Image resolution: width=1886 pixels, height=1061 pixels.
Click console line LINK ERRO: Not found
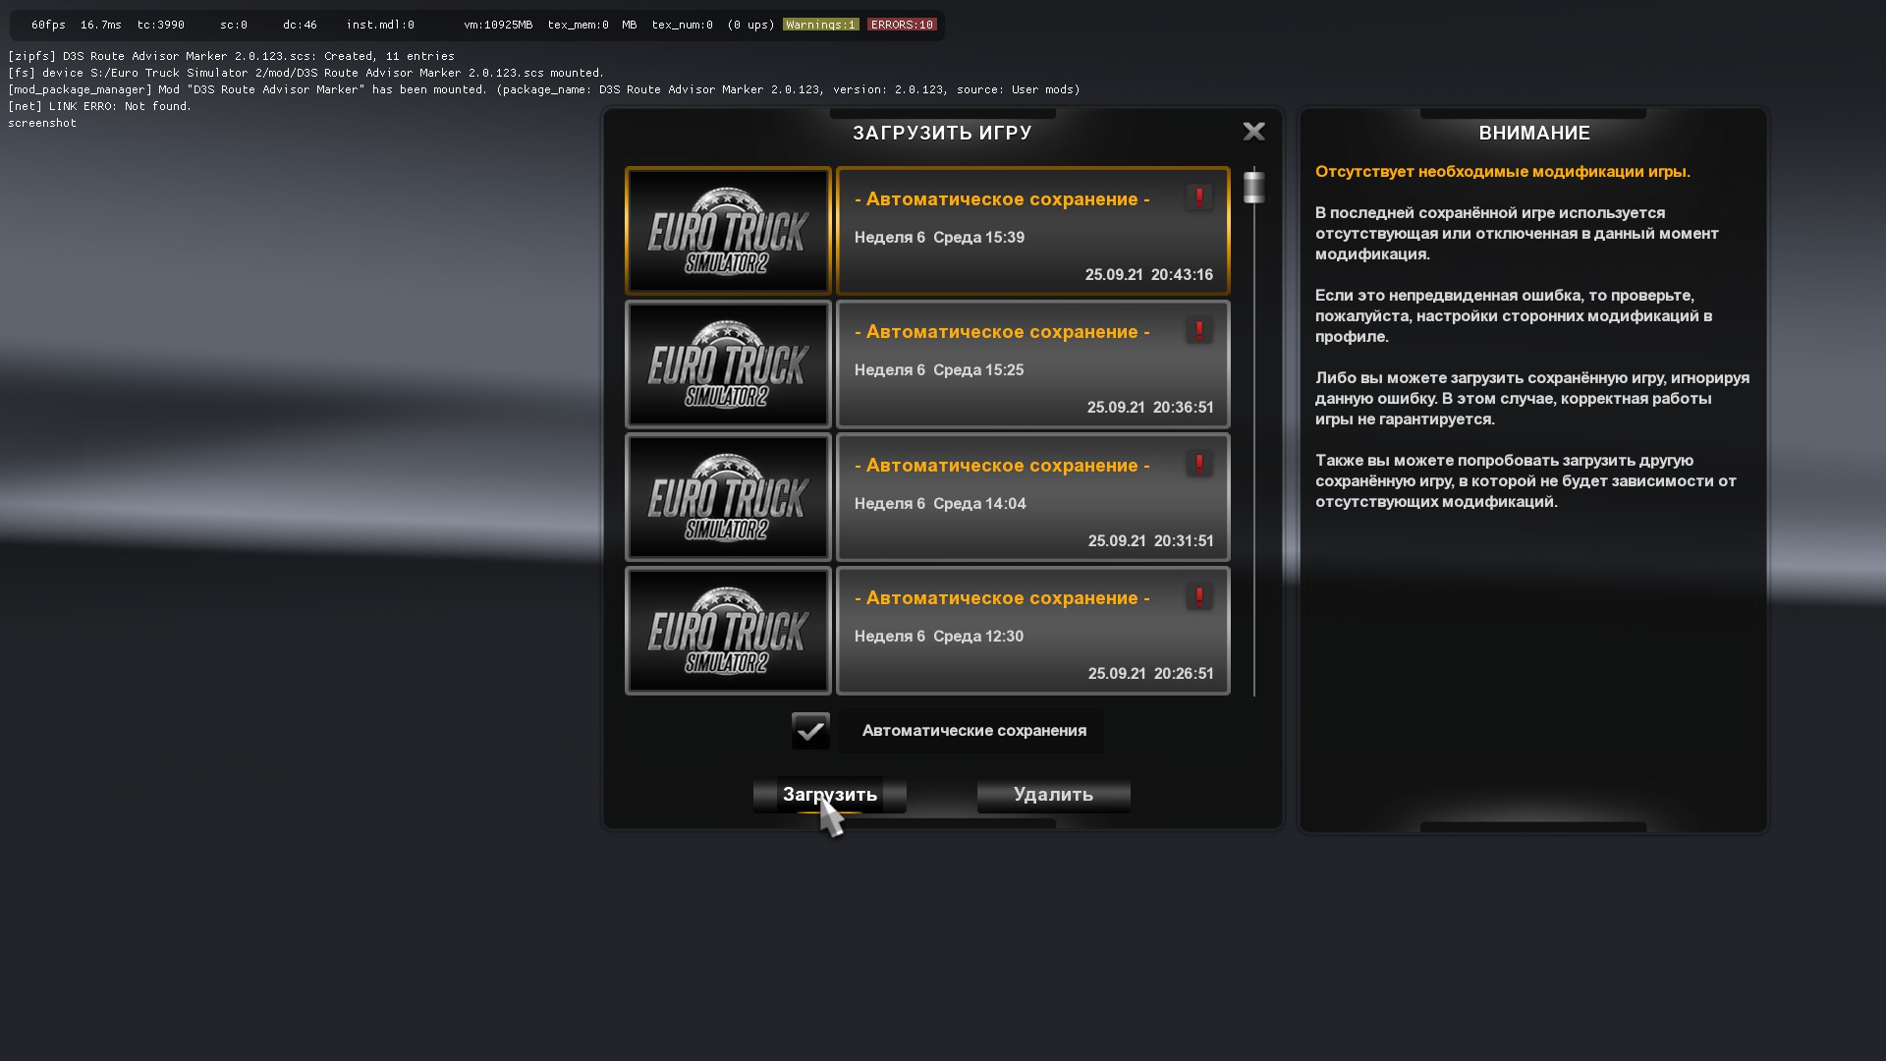coord(99,106)
